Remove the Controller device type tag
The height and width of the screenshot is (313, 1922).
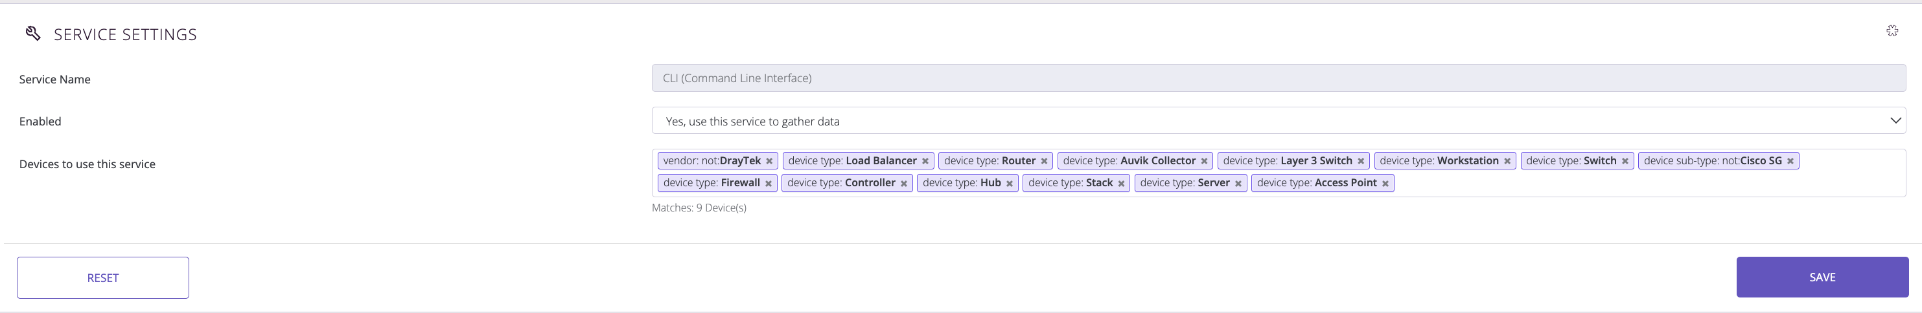903,183
